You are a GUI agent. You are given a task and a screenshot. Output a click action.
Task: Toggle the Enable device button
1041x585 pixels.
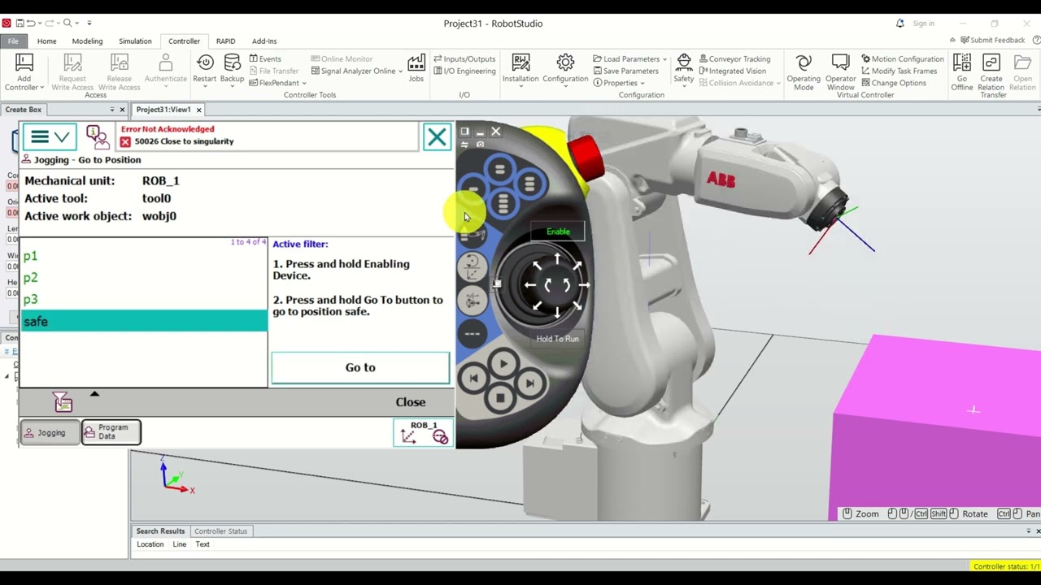coord(558,232)
